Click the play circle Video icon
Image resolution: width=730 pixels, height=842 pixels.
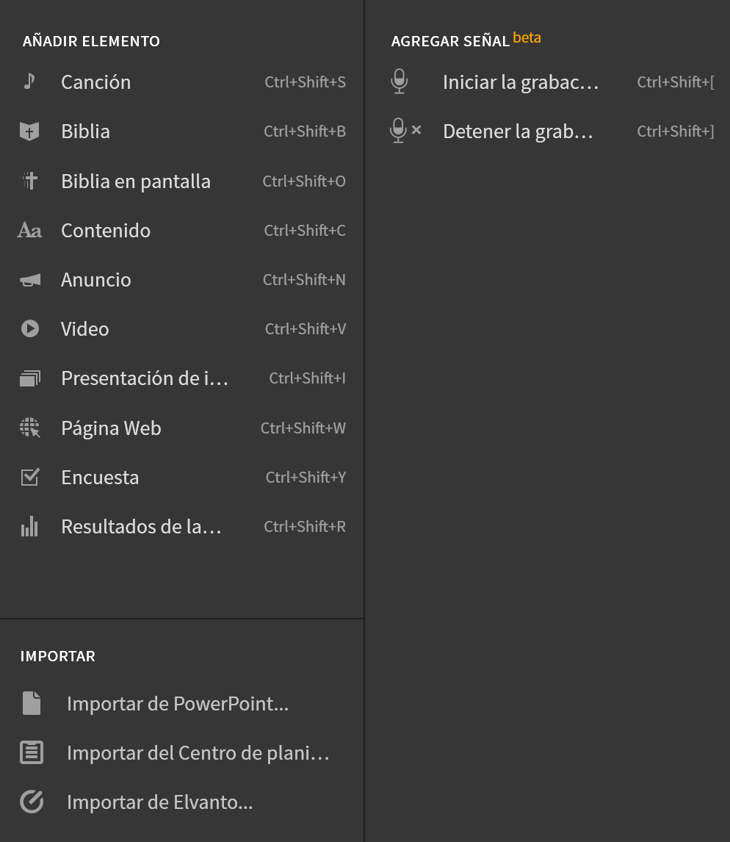30,328
